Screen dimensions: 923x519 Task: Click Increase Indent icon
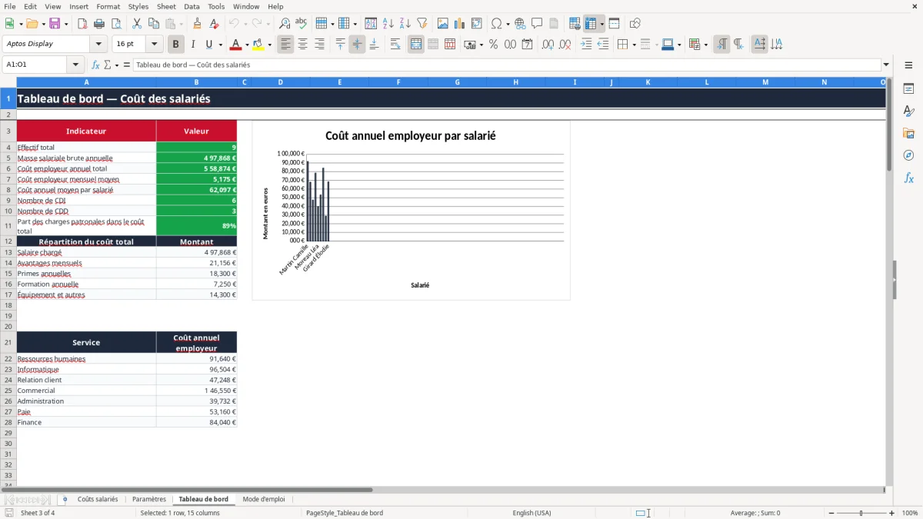tap(586, 45)
